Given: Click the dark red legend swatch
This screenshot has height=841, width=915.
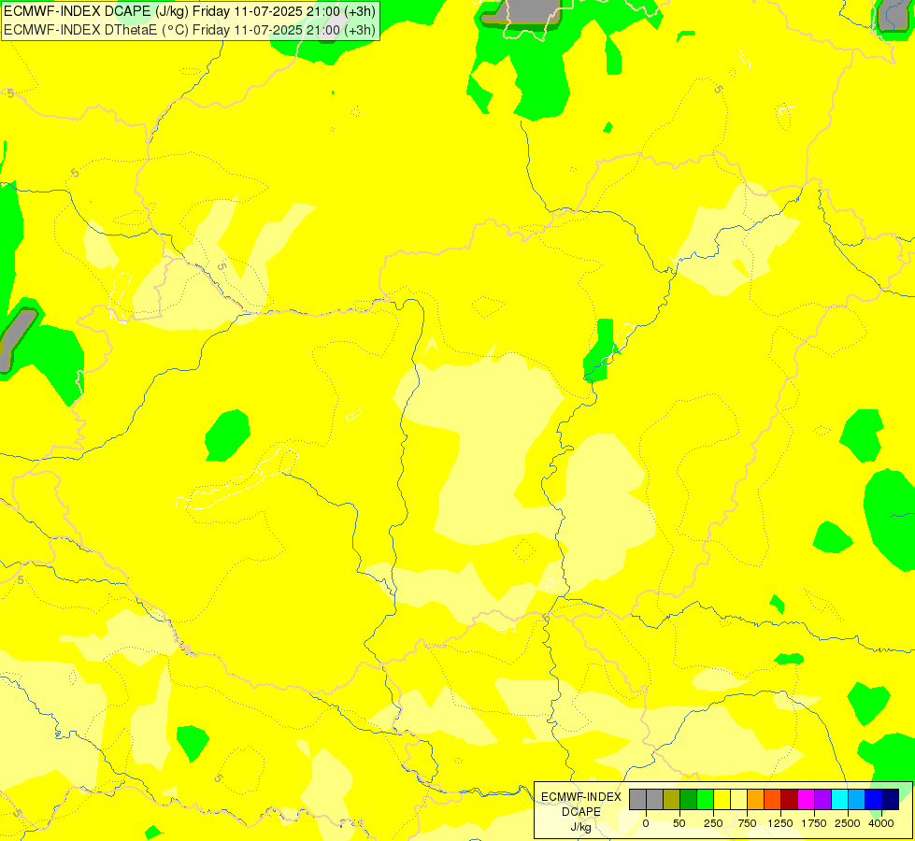Looking at the screenshot, I should click(x=790, y=799).
